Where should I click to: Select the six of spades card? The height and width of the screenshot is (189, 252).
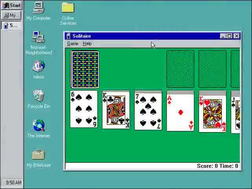pos(84,109)
